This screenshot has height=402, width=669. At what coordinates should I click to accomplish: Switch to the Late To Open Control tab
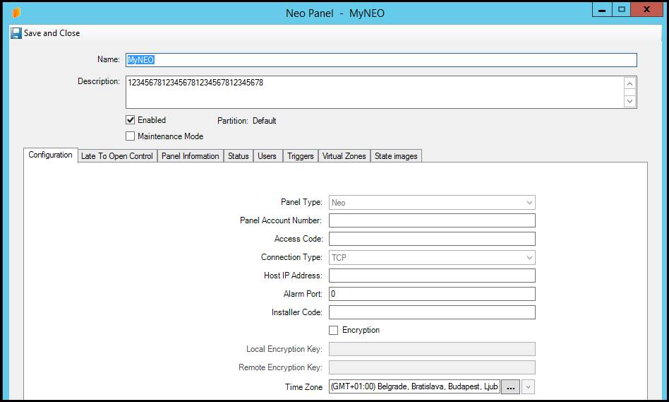pyautogui.click(x=117, y=156)
